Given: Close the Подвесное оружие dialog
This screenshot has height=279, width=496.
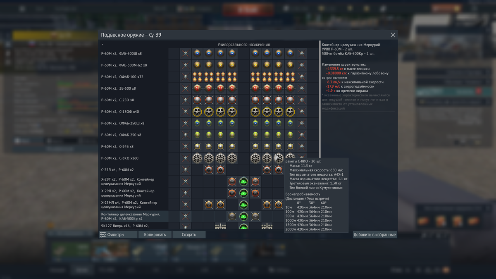Looking at the screenshot, I should pos(393,35).
